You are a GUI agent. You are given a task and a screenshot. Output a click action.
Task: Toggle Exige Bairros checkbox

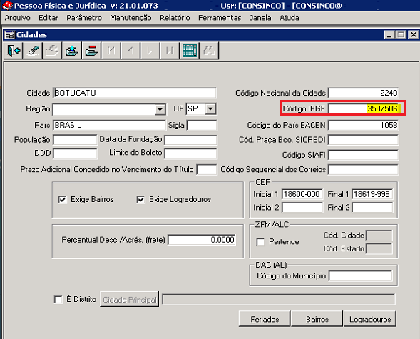click(62, 199)
